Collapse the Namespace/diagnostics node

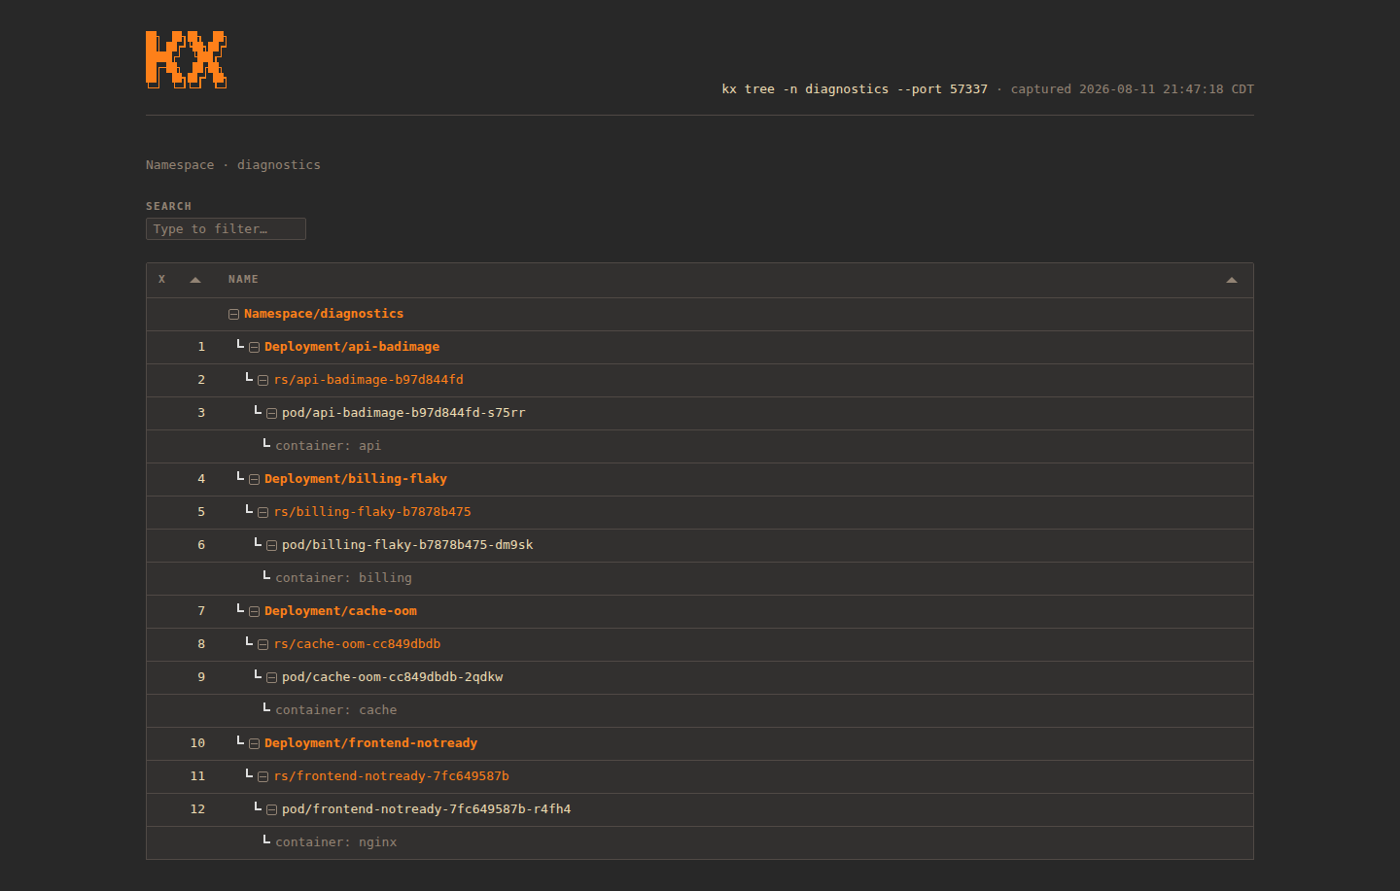pyautogui.click(x=233, y=315)
